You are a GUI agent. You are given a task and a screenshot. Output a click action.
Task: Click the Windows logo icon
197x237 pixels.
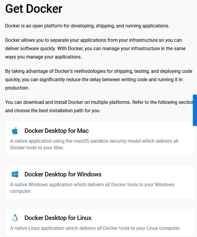(x=15, y=174)
